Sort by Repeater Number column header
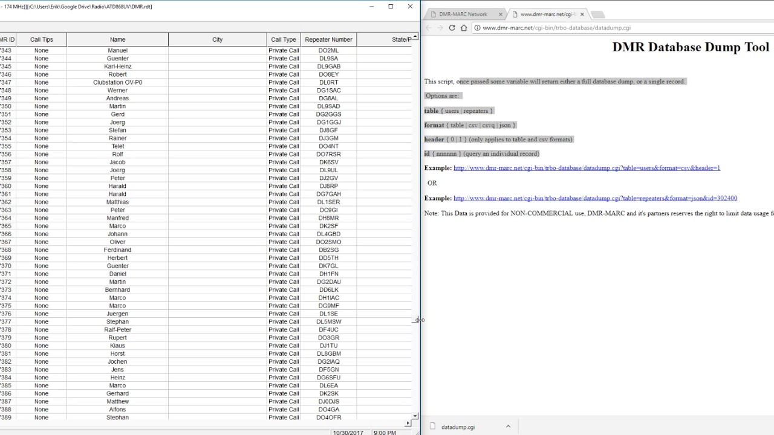This screenshot has width=774, height=435. [x=328, y=39]
